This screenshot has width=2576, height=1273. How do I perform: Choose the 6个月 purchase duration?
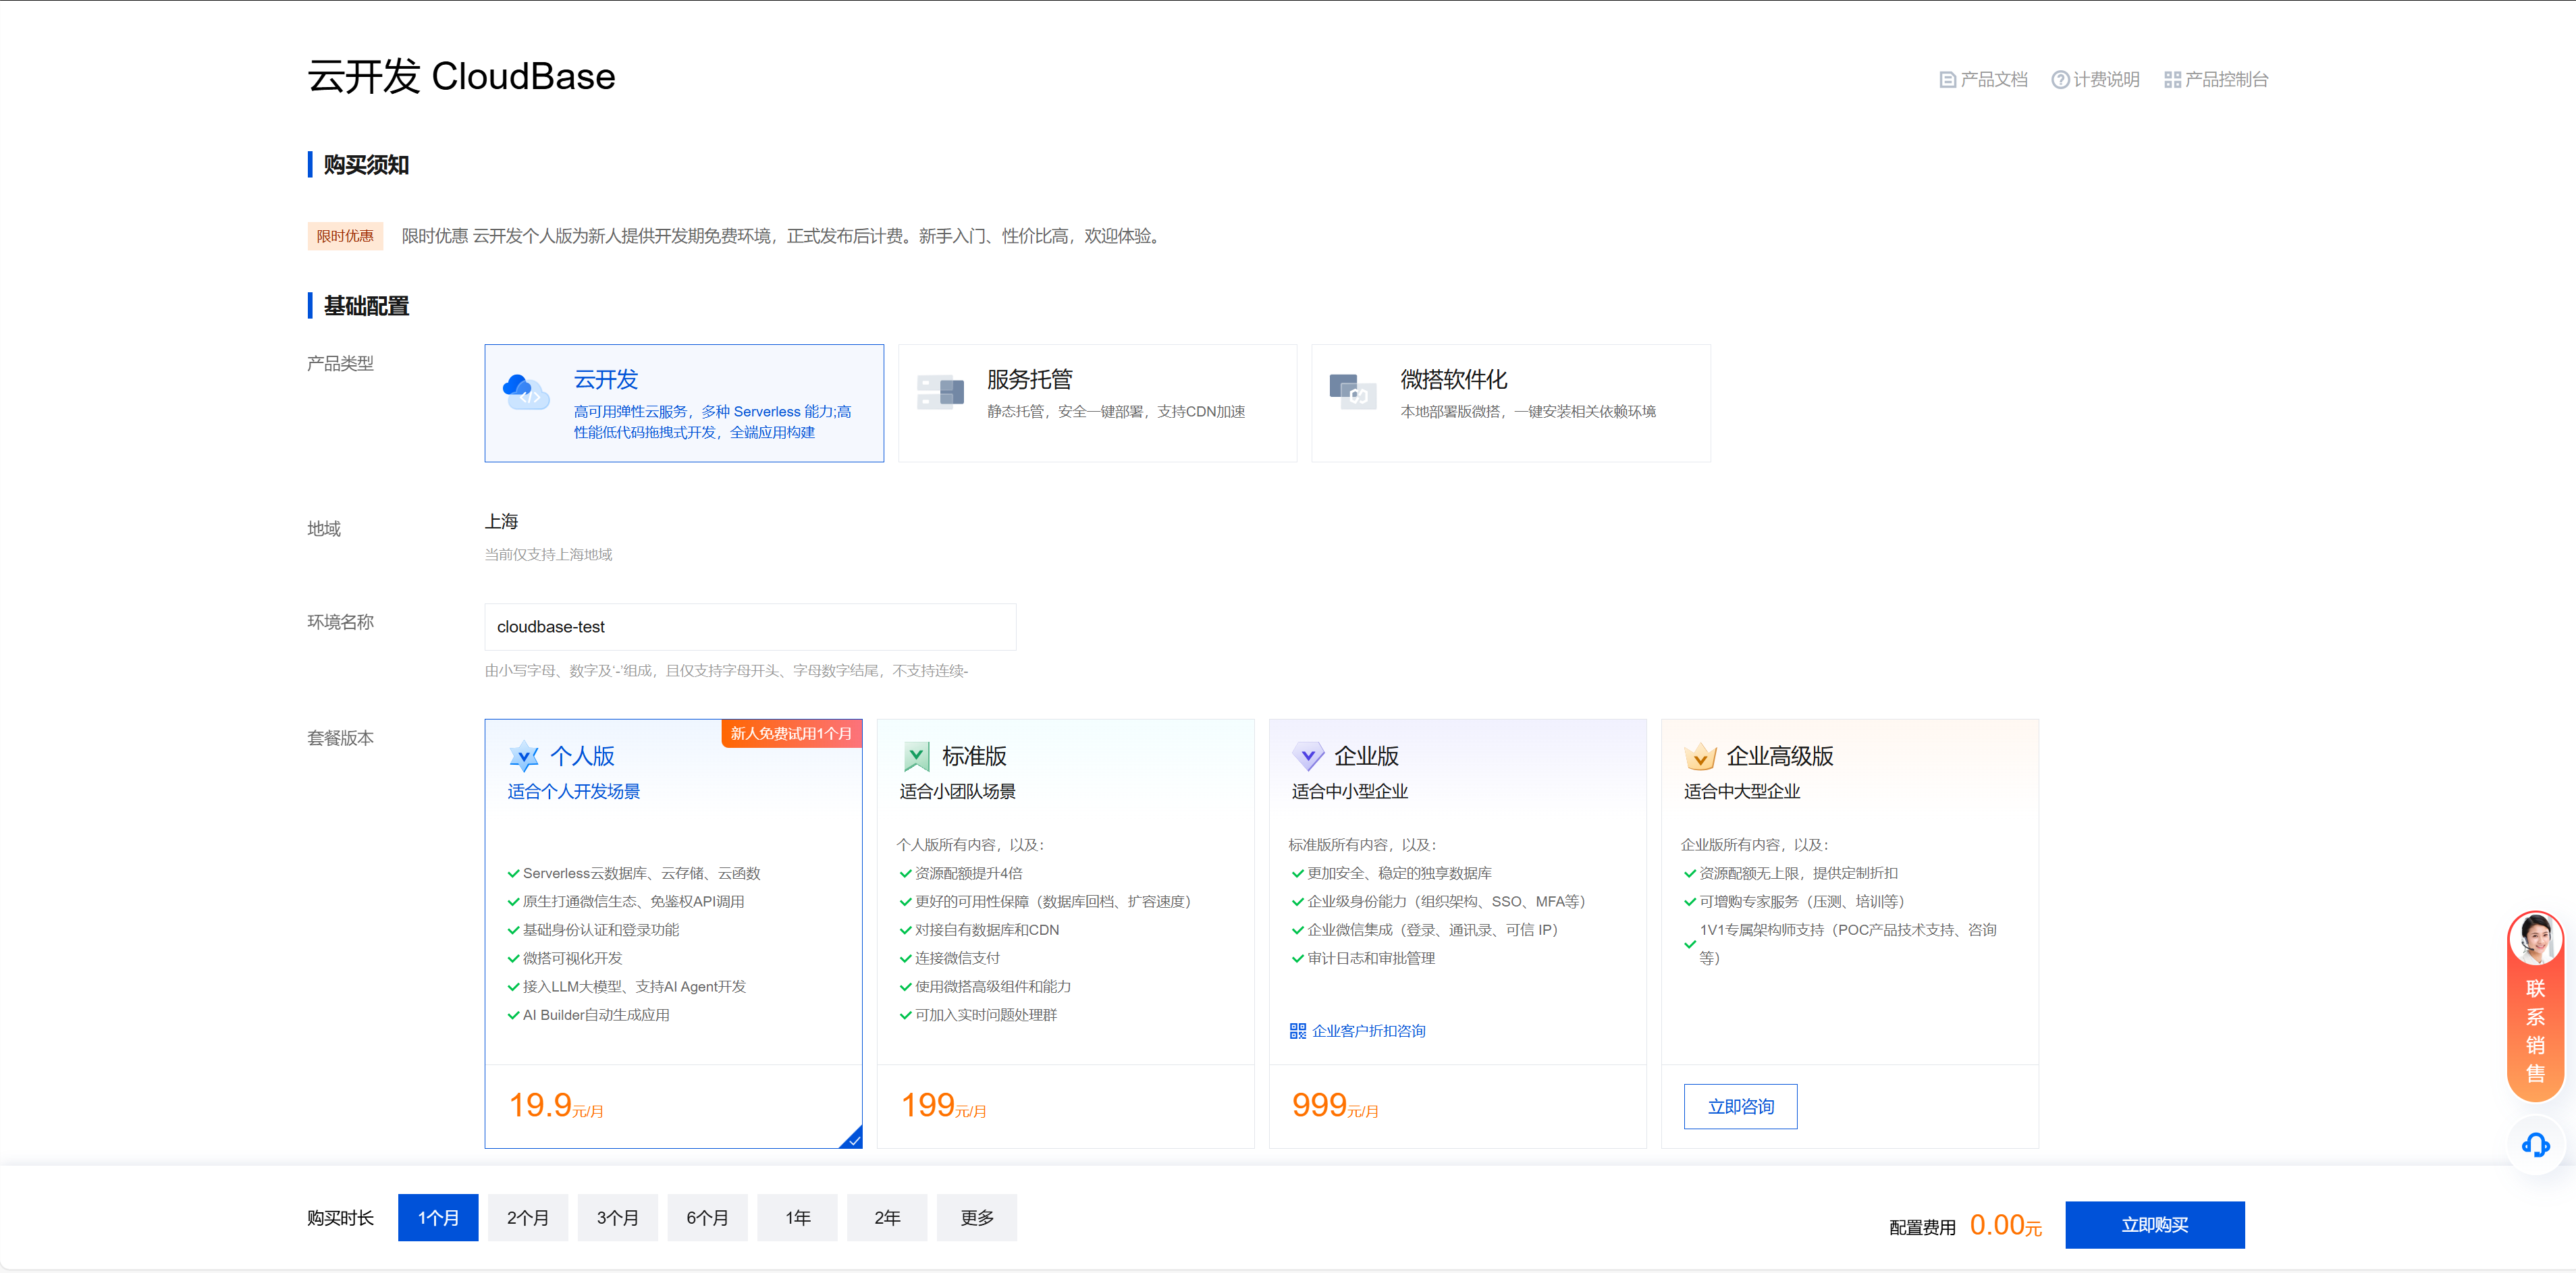point(707,1218)
